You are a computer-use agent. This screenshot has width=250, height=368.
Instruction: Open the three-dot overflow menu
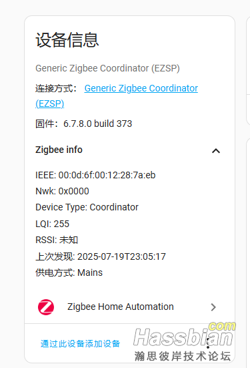(x=208, y=344)
